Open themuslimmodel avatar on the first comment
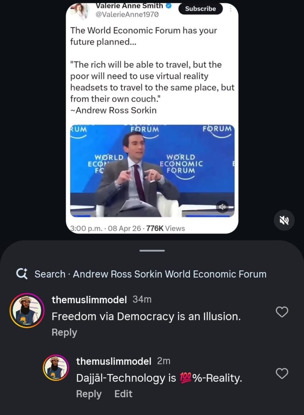304x415 pixels. (x=26, y=311)
